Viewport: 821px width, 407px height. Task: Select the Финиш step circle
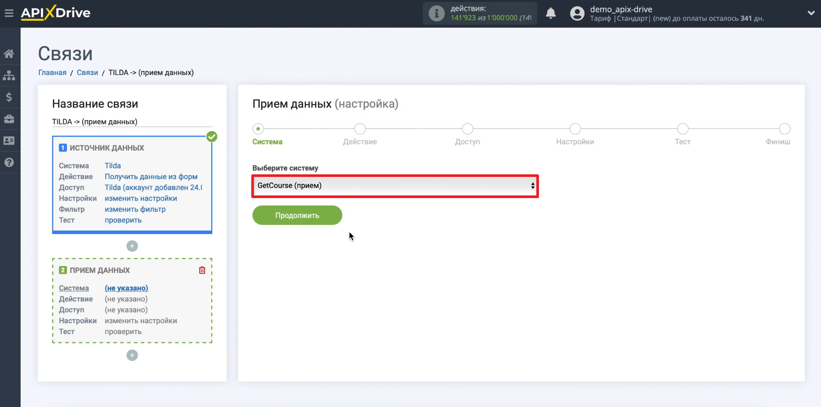pyautogui.click(x=785, y=129)
